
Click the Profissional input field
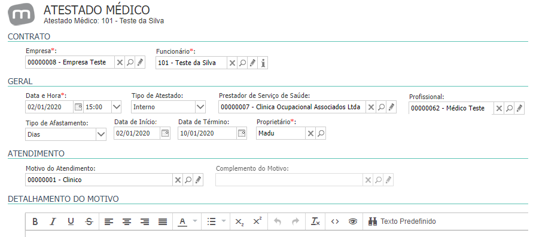point(452,109)
